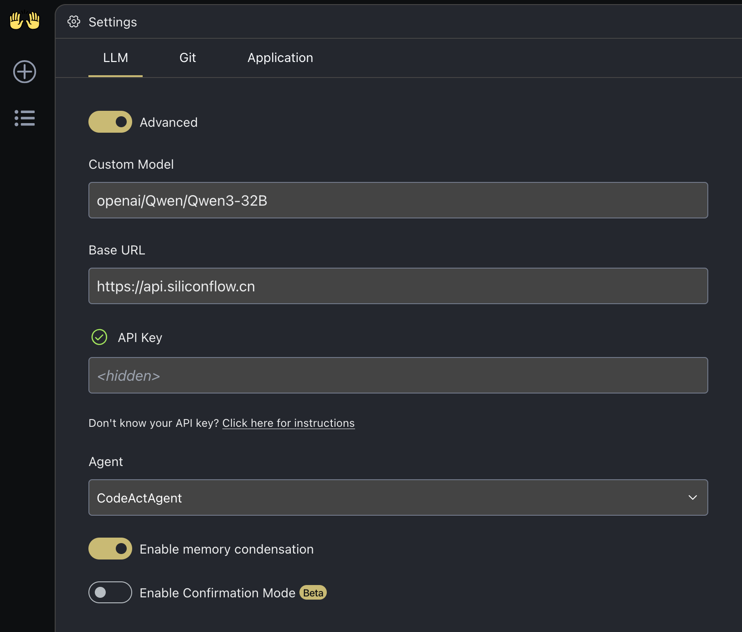Focus the Custom Model input field
The height and width of the screenshot is (632, 742).
[x=398, y=200]
